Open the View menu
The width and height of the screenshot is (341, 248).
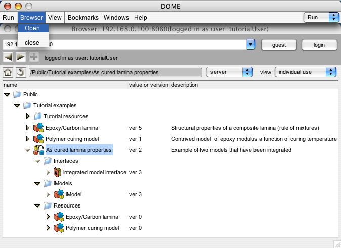coord(55,17)
